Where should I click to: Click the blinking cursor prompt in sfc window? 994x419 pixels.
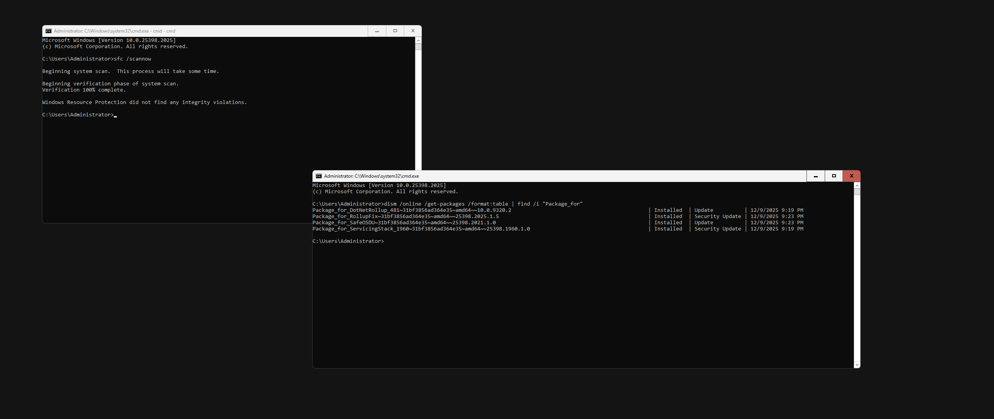coord(115,115)
